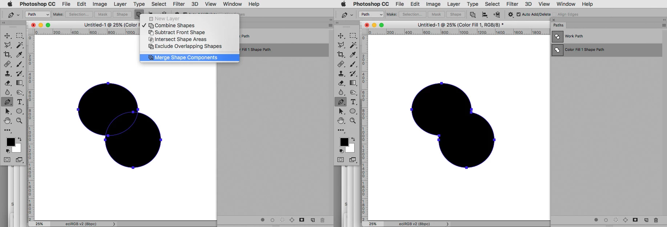Click Mask button in left options bar
This screenshot has width=667, height=227.
[x=103, y=15]
